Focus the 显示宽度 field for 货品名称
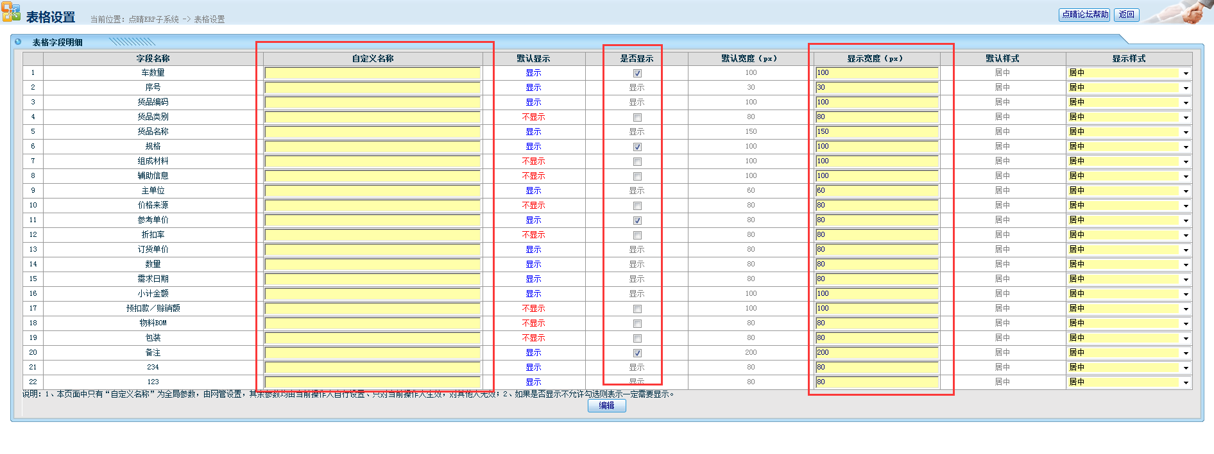 coord(876,132)
